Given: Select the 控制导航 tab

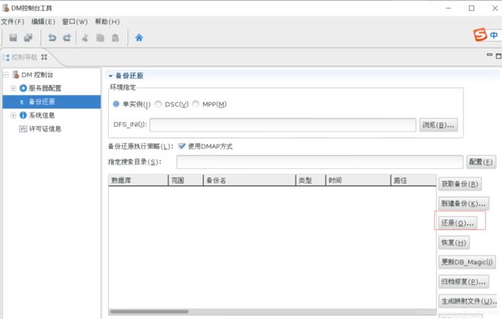Looking at the screenshot, I should click(25, 57).
